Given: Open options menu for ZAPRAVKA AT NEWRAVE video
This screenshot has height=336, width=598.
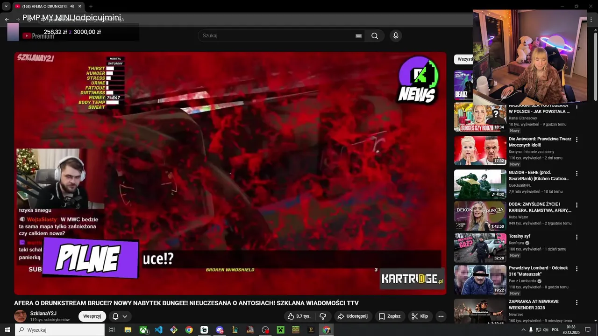Looking at the screenshot, I should (577, 302).
